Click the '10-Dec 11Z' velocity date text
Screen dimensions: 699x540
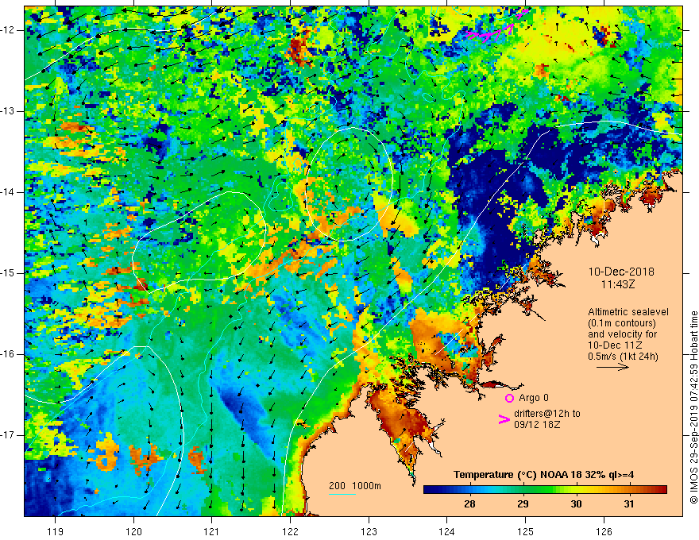tap(610, 345)
